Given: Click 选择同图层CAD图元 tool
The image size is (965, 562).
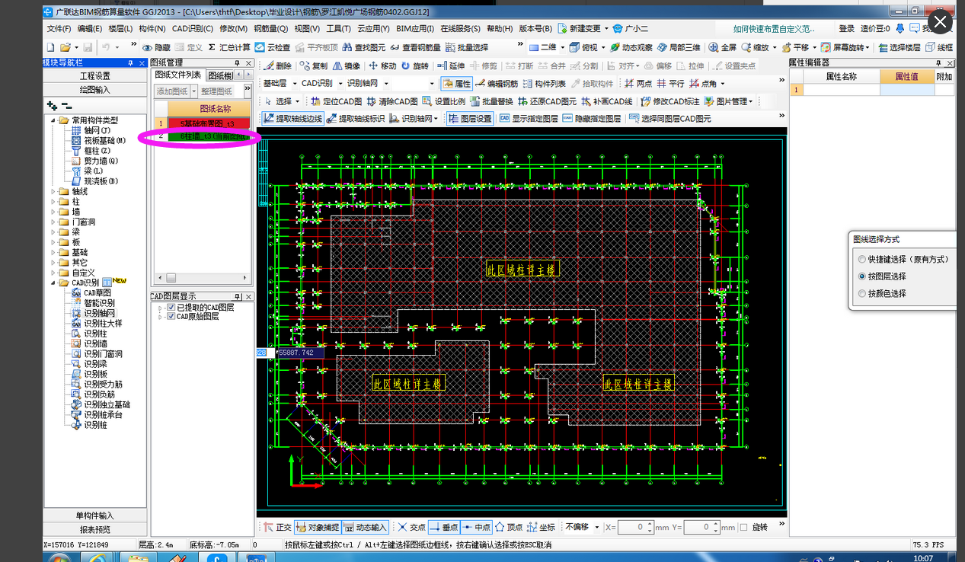Looking at the screenshot, I should pyautogui.click(x=669, y=119).
